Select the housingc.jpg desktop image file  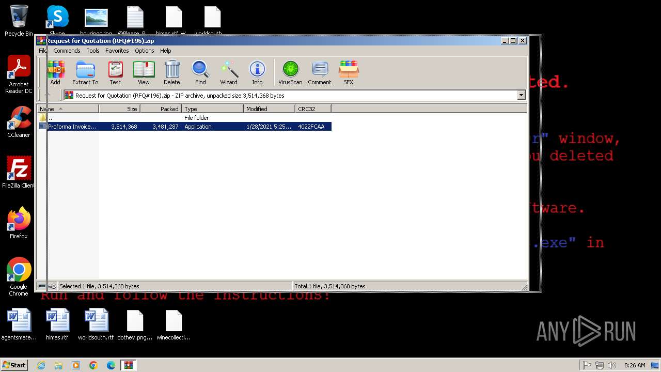click(x=96, y=20)
